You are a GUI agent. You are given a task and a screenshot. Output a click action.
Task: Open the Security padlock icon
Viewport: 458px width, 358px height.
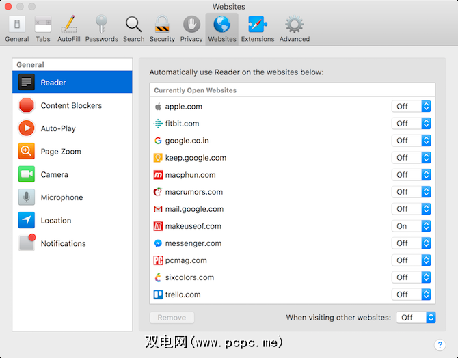click(x=162, y=24)
